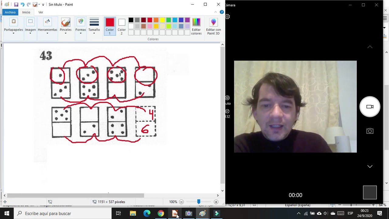
Task: Open Google Chrome from the taskbar
Action: pyautogui.click(x=161, y=214)
